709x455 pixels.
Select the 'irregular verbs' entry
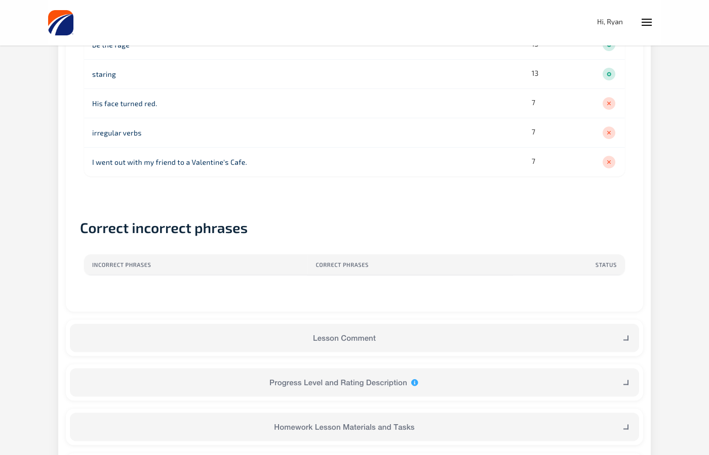116,133
